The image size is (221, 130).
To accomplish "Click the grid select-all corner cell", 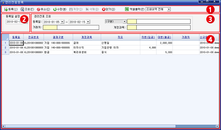I will (5, 37).
